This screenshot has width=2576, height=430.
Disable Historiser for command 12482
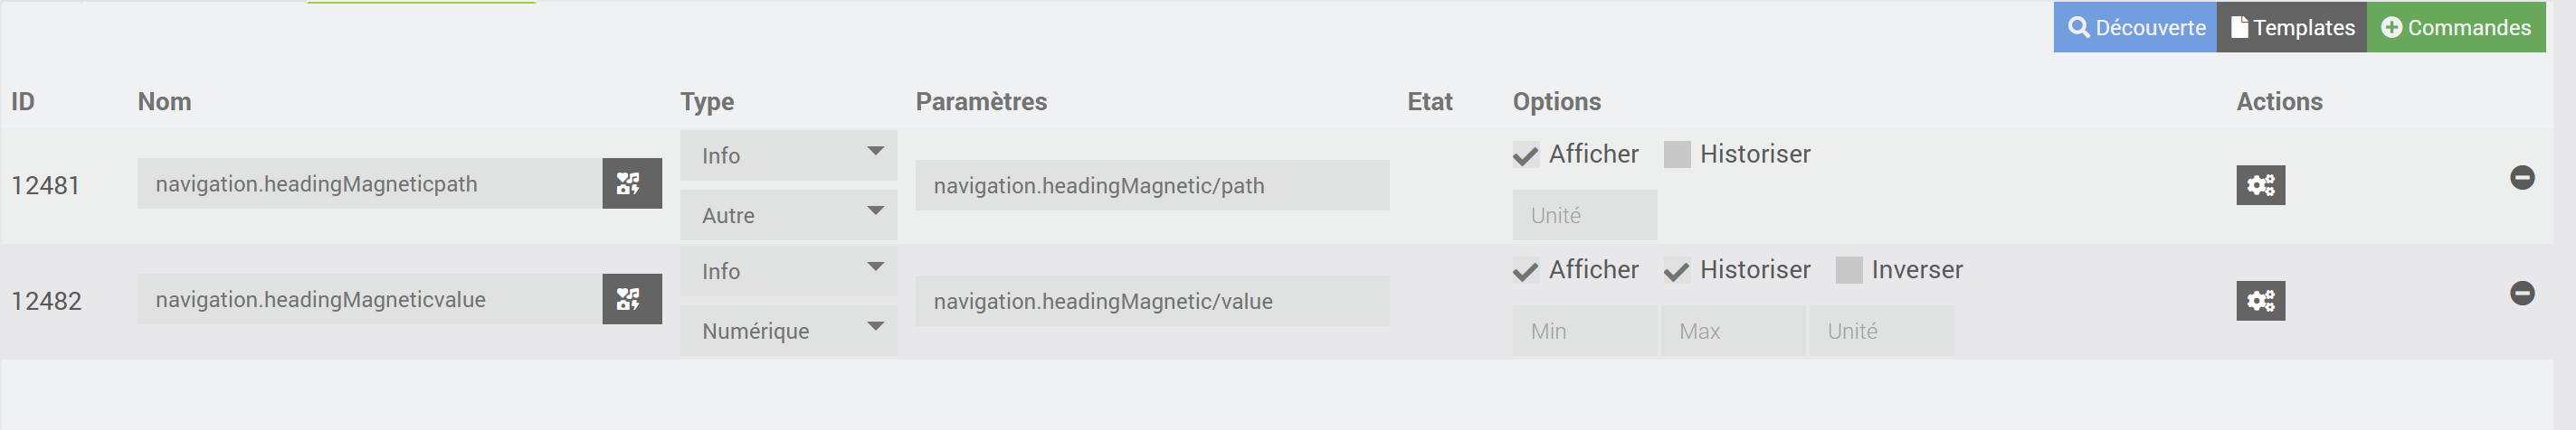(1677, 271)
